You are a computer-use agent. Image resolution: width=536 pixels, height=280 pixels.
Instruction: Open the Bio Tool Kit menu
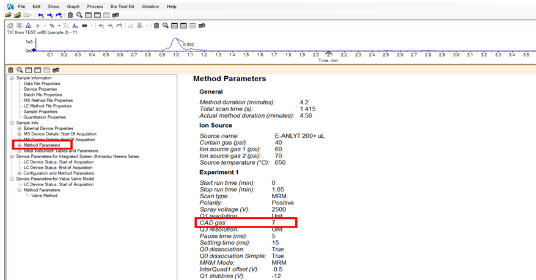pos(121,6)
